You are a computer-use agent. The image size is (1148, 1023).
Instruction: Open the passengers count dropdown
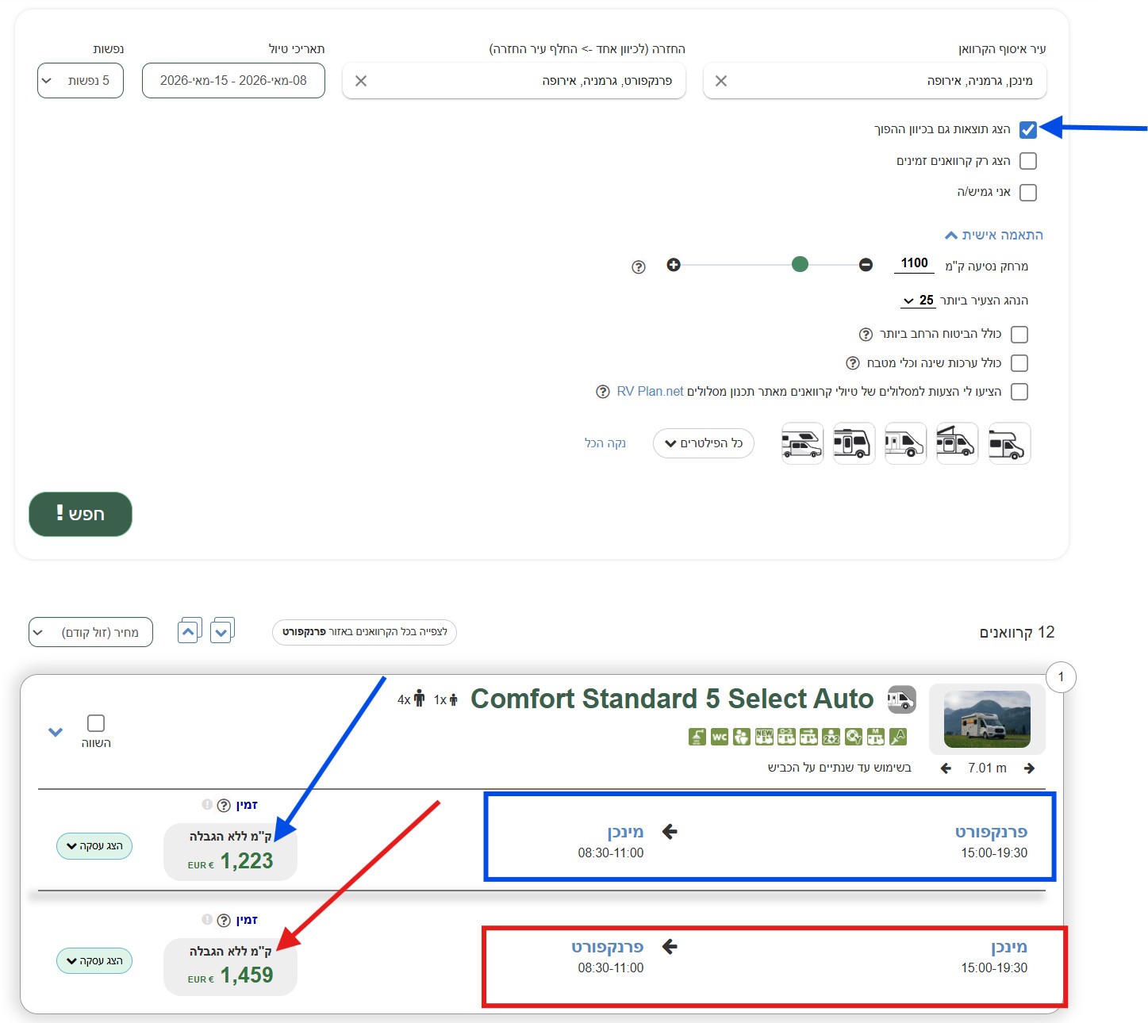tap(79, 80)
